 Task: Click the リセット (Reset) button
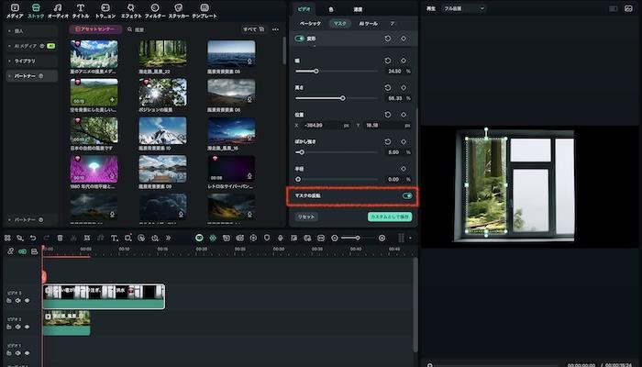(x=306, y=217)
